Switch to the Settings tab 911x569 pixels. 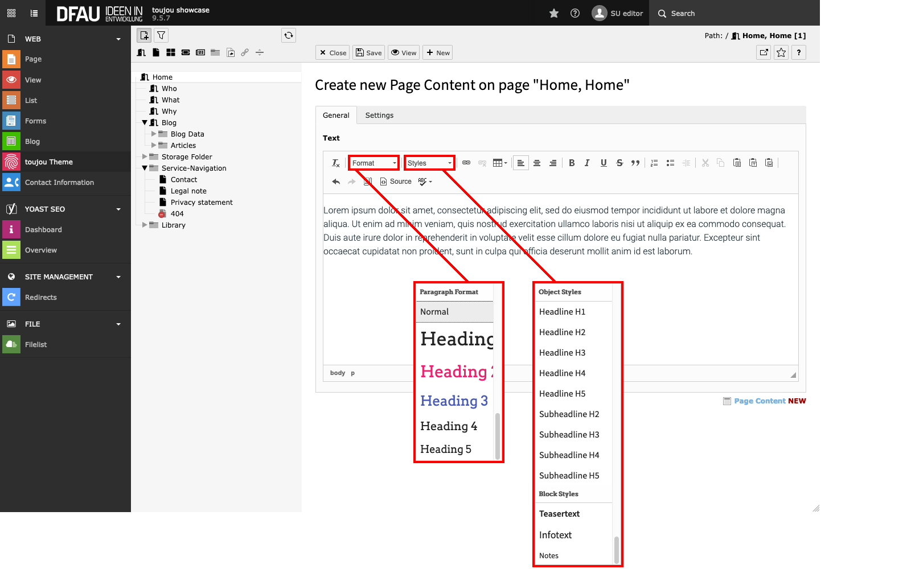pyautogui.click(x=379, y=116)
